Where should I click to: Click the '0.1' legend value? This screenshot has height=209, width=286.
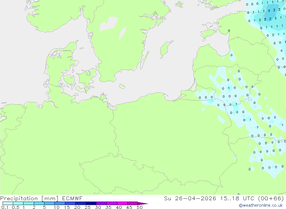pyautogui.click(x=5, y=207)
